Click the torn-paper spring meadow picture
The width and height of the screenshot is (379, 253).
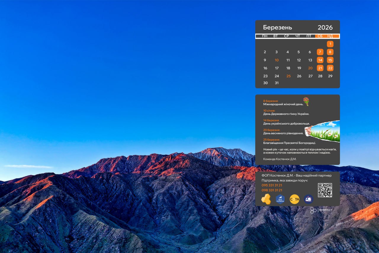click(324, 131)
